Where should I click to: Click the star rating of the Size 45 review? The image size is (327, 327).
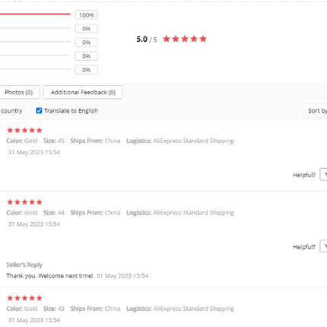coord(24,130)
